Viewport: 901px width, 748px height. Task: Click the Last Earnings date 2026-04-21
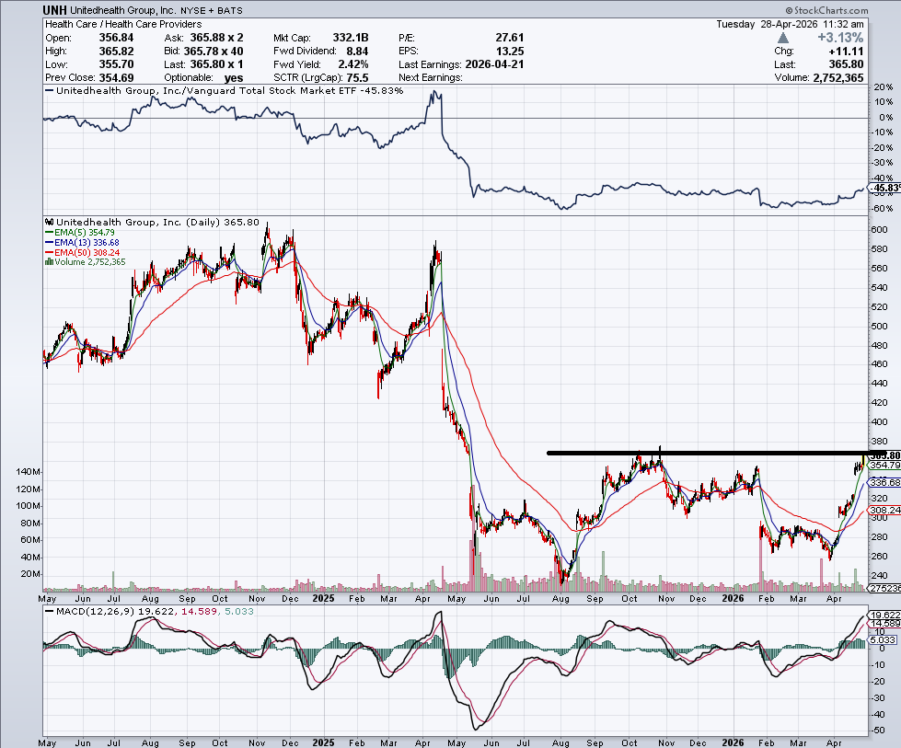pos(494,64)
